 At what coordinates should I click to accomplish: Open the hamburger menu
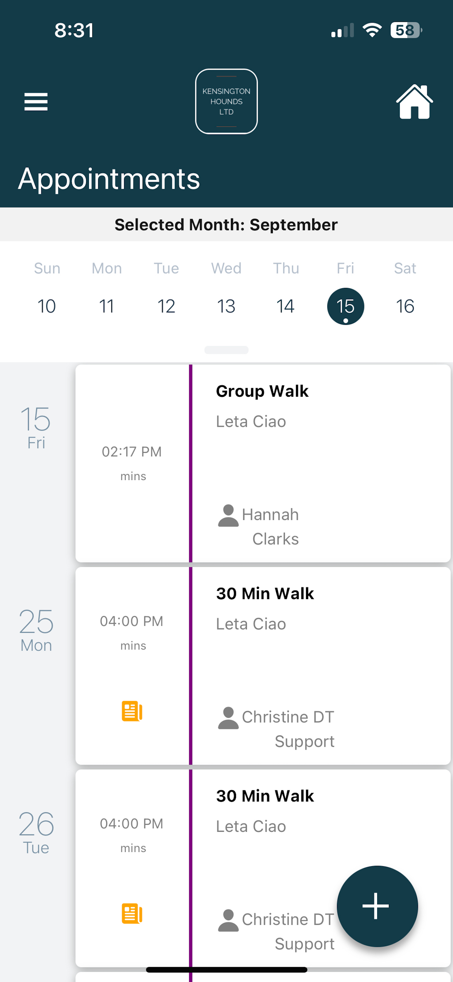(36, 102)
